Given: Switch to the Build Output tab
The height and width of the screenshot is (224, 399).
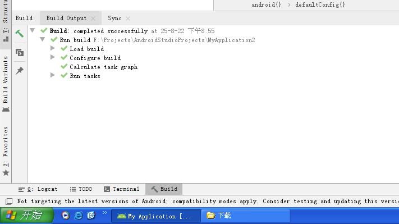Looking at the screenshot, I should tap(66, 18).
